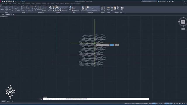This screenshot has height=105, width=187.
Task: Open the Start file tab
Action: pos(3,14)
